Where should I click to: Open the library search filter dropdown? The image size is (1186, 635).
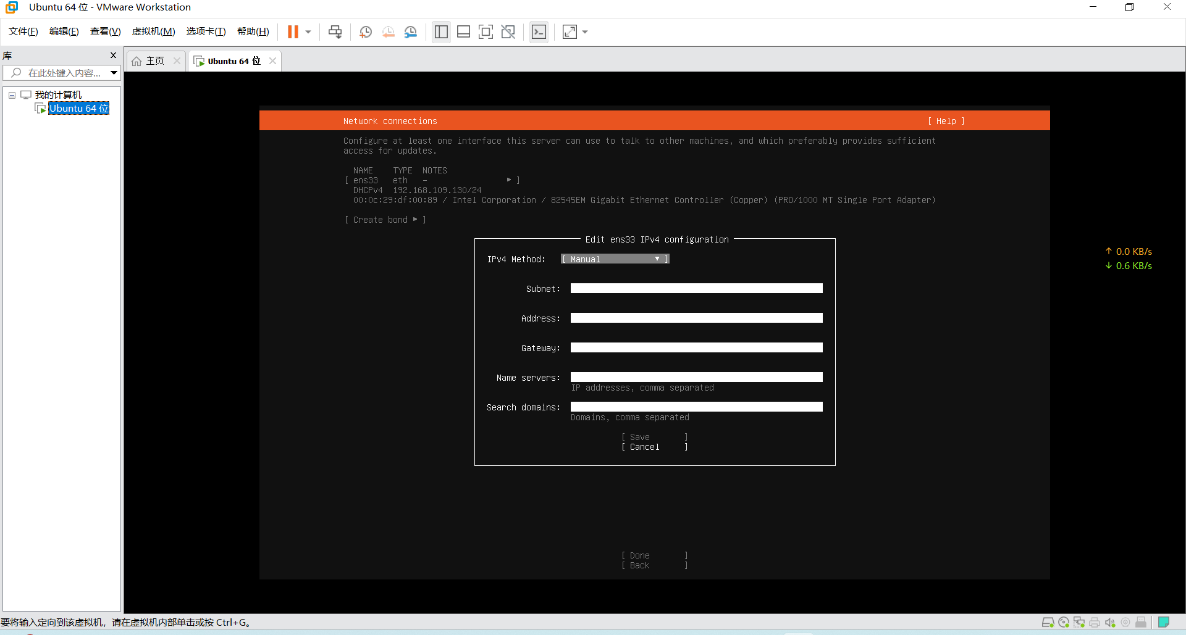[114, 73]
